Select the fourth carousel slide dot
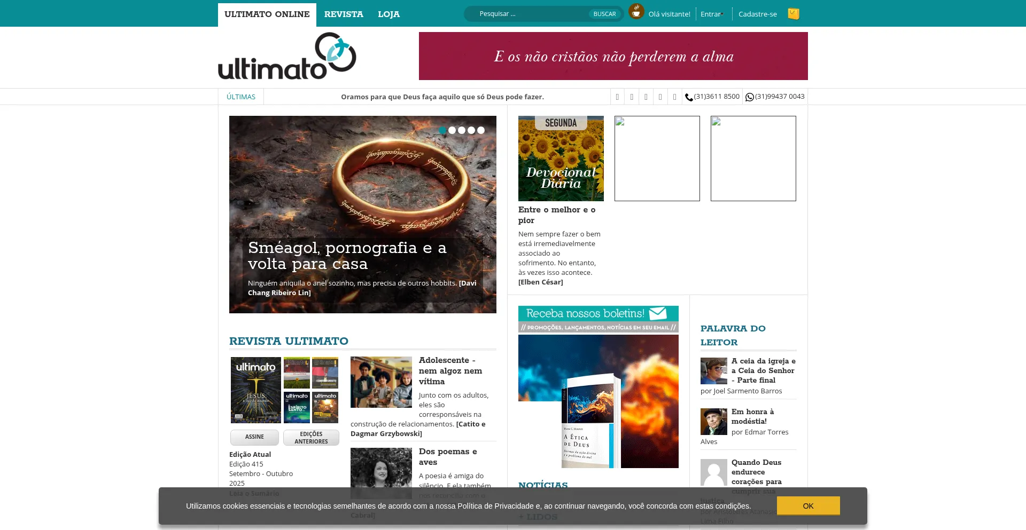1026x530 pixels. pos(471,130)
